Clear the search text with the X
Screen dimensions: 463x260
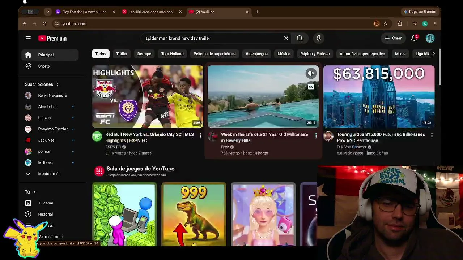click(286, 38)
